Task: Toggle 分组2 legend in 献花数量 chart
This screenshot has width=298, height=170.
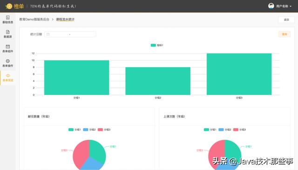Action: pyautogui.click(x=89, y=129)
